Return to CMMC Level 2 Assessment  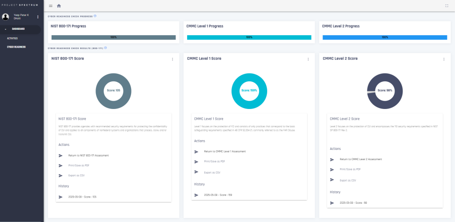tap(360, 159)
